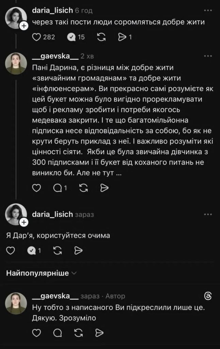Like the "Я Дар'я, користуйтеся очима" post
This screenshot has height=349, width=220.
tap(11, 251)
